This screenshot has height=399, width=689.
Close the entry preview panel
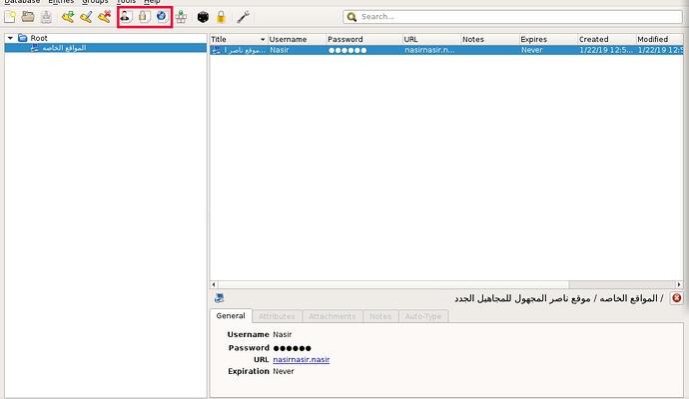[x=676, y=297]
